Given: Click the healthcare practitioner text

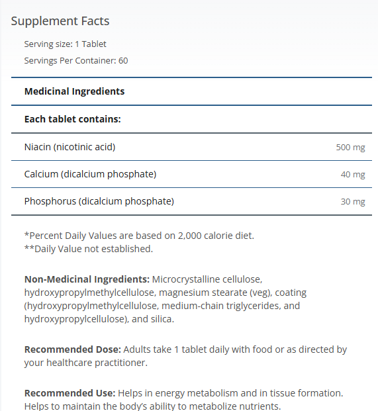Looking at the screenshot, I should [97, 363].
